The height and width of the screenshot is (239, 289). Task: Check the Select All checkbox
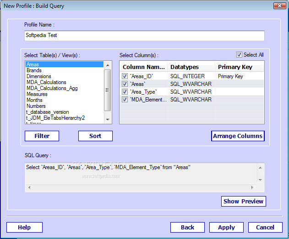tap(239, 54)
